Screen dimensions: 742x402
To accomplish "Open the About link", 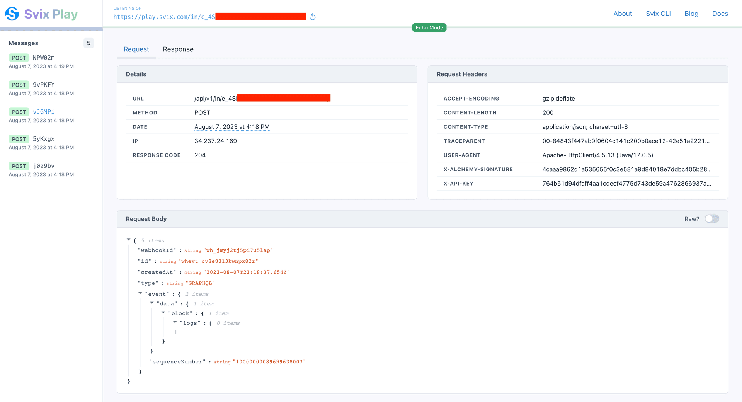I will tap(623, 14).
